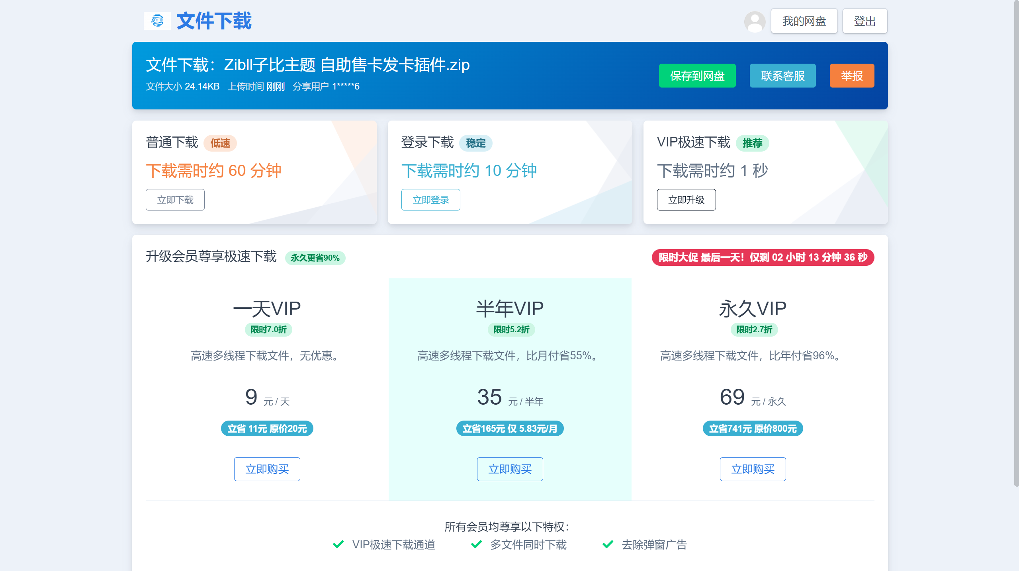Click the 低速 badge on 普通下载 card
The image size is (1019, 571).
coord(220,143)
